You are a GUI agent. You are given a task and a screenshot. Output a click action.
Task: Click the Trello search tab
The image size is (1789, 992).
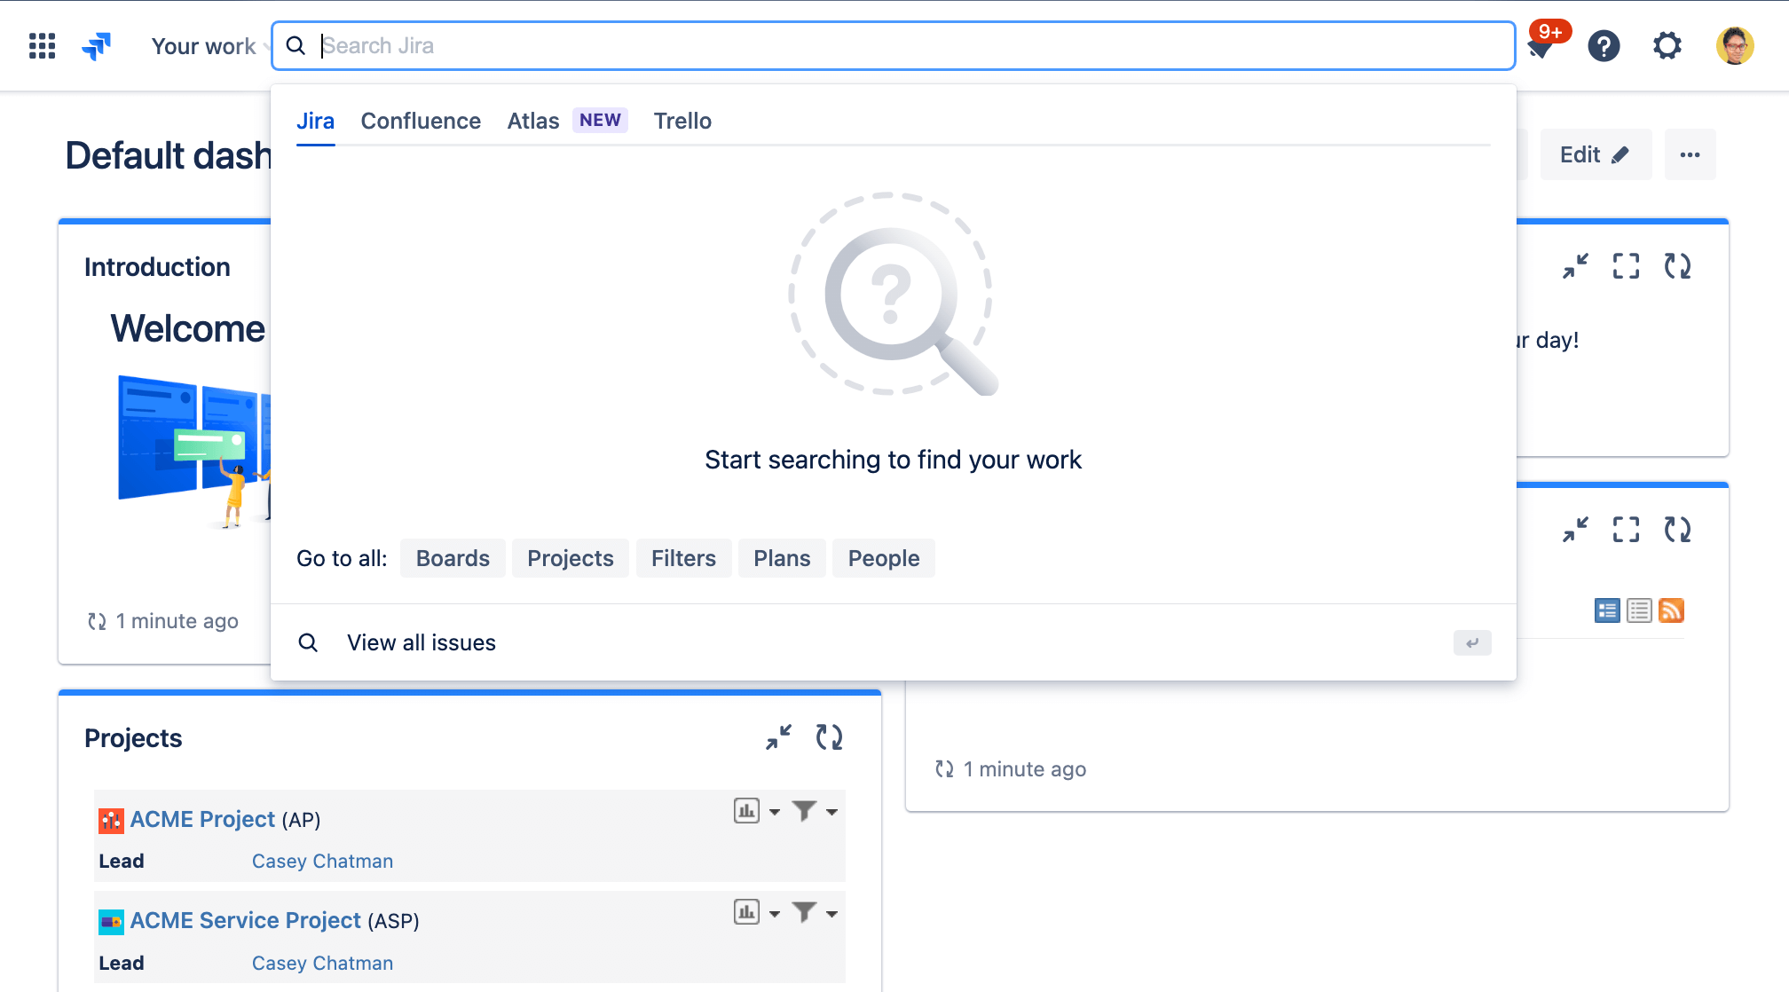point(682,119)
